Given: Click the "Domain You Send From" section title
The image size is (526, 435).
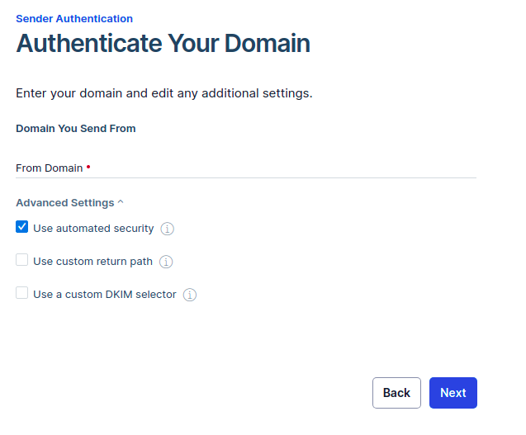Looking at the screenshot, I should click(x=76, y=129).
